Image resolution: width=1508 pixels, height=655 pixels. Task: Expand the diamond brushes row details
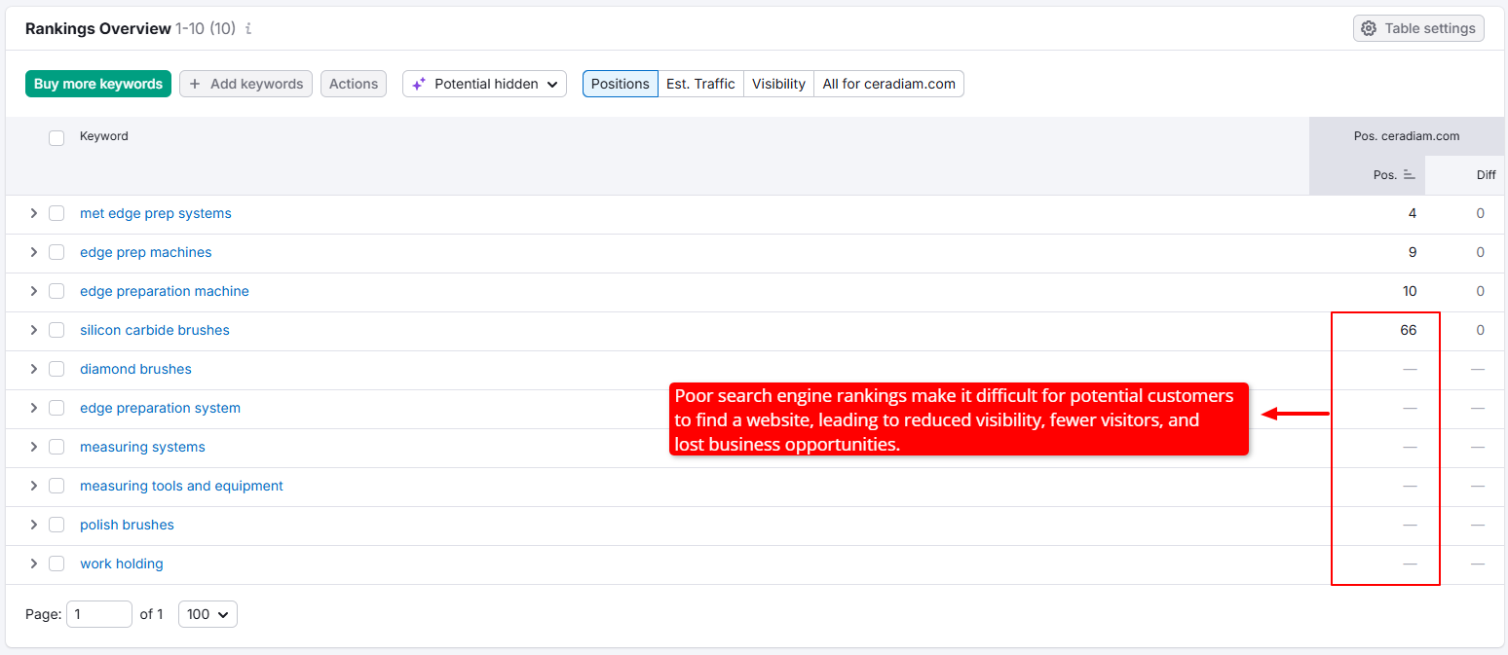click(x=33, y=369)
